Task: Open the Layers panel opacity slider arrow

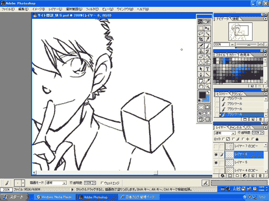Action: tap(262, 133)
